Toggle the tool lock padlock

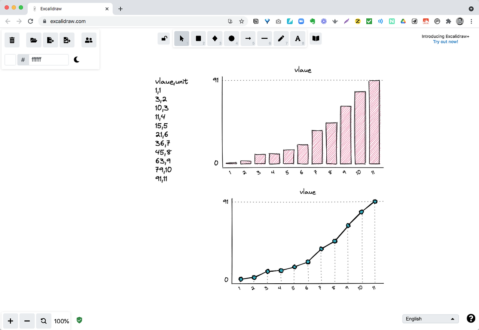[164, 38]
